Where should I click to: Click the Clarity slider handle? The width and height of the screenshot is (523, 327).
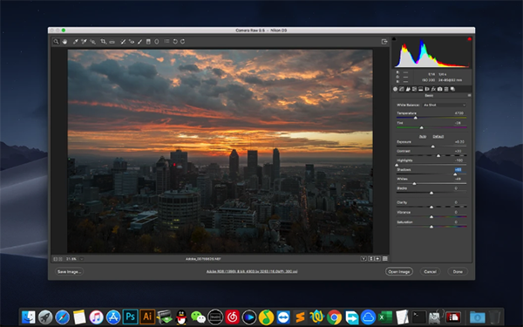pos(431,208)
